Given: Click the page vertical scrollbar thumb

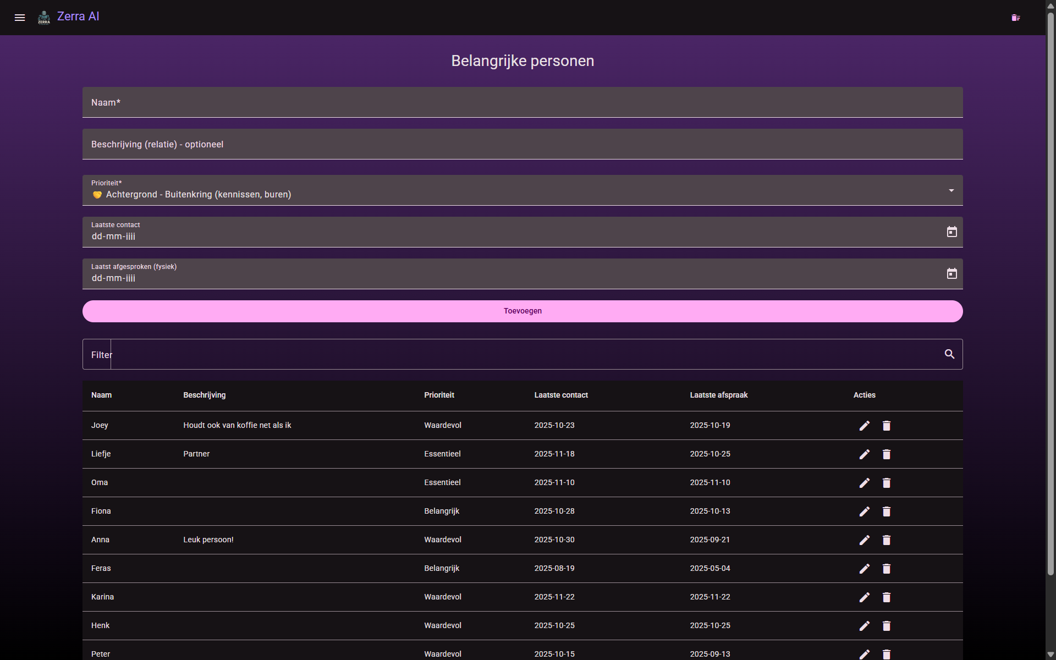Looking at the screenshot, I should (1050, 294).
